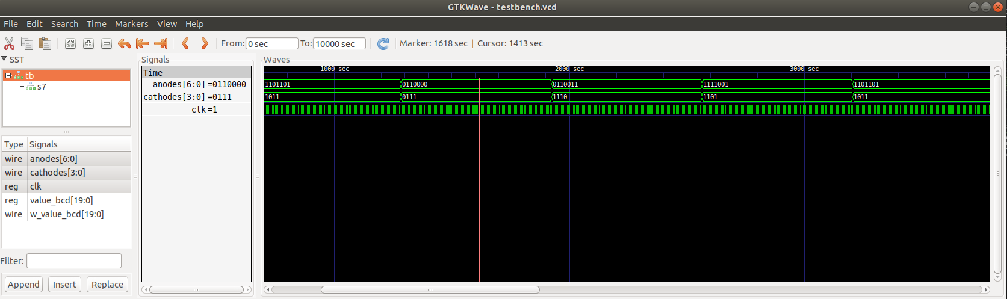The image size is (1007, 299).
Task: Click the 3000 sec timeline mark
Action: tap(804, 69)
